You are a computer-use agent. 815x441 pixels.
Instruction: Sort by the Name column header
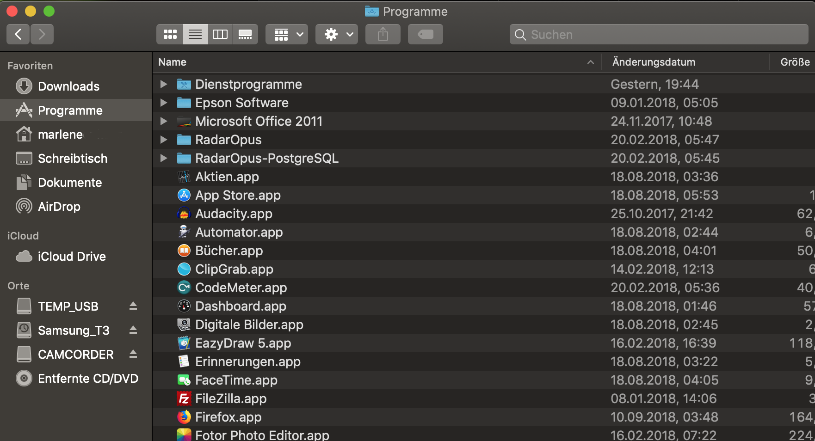point(377,62)
